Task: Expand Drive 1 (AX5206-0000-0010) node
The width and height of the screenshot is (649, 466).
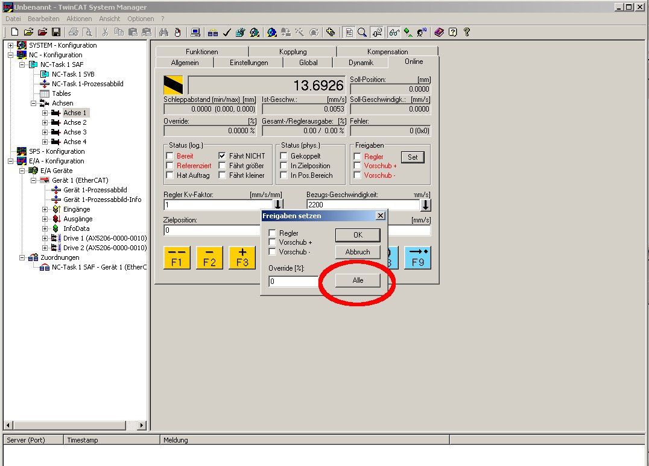Action: pos(45,238)
